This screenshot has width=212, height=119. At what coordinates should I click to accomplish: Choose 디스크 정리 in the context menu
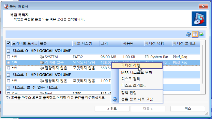click(137, 79)
